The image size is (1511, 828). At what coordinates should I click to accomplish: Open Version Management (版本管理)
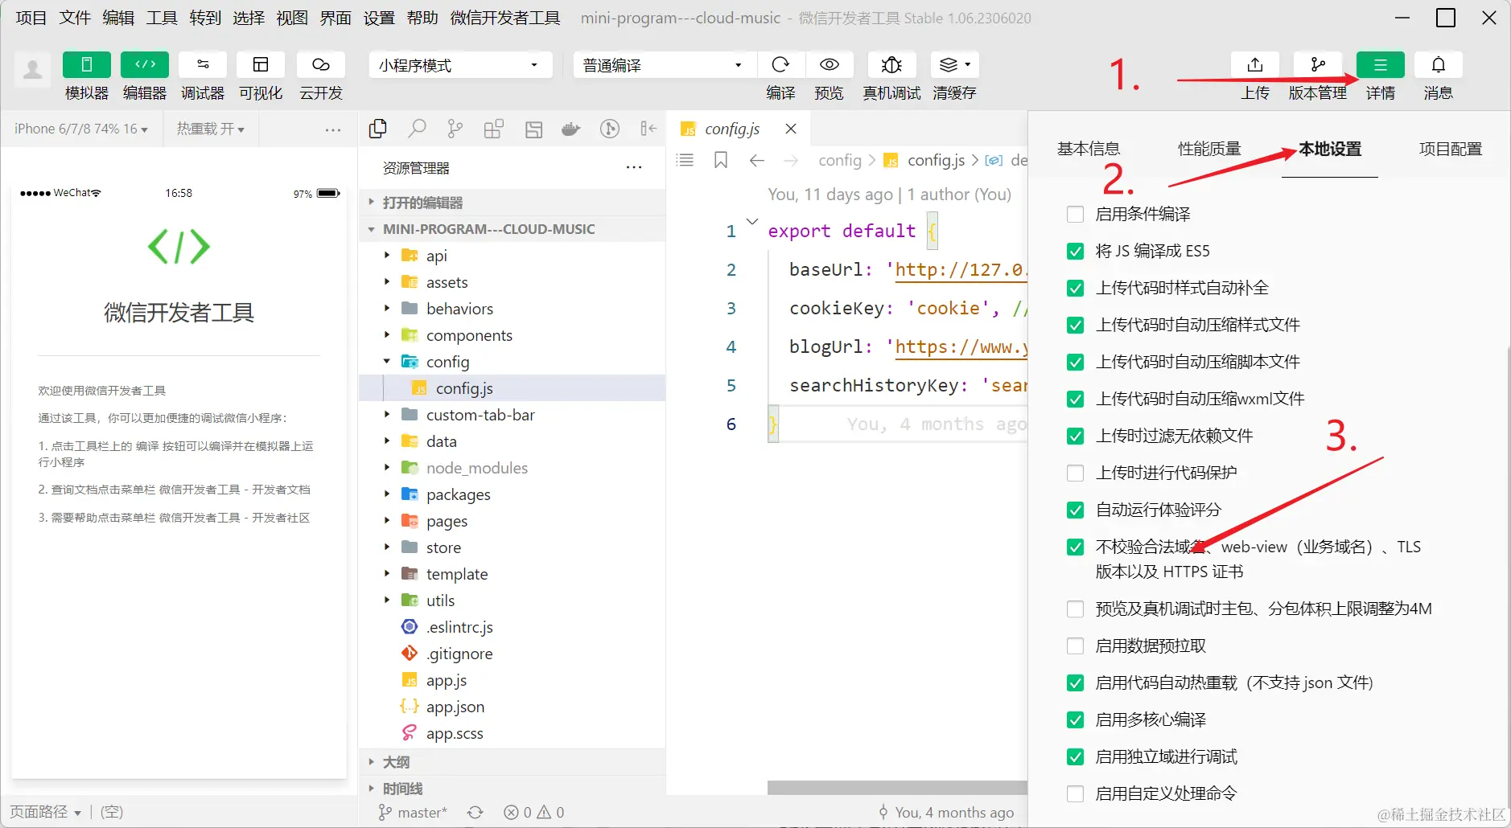[x=1318, y=65]
